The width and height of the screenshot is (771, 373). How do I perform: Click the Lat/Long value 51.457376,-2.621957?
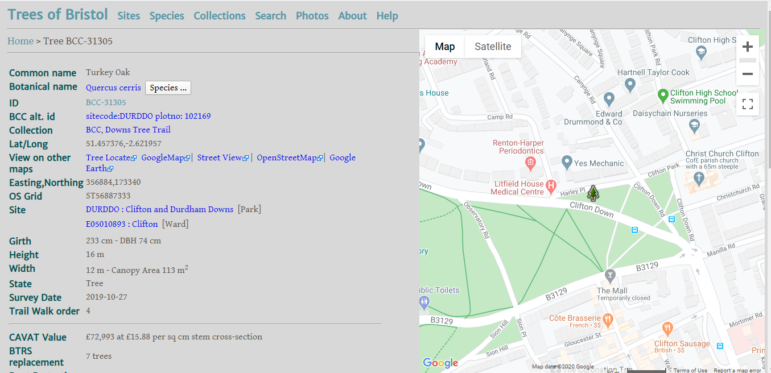tap(123, 143)
